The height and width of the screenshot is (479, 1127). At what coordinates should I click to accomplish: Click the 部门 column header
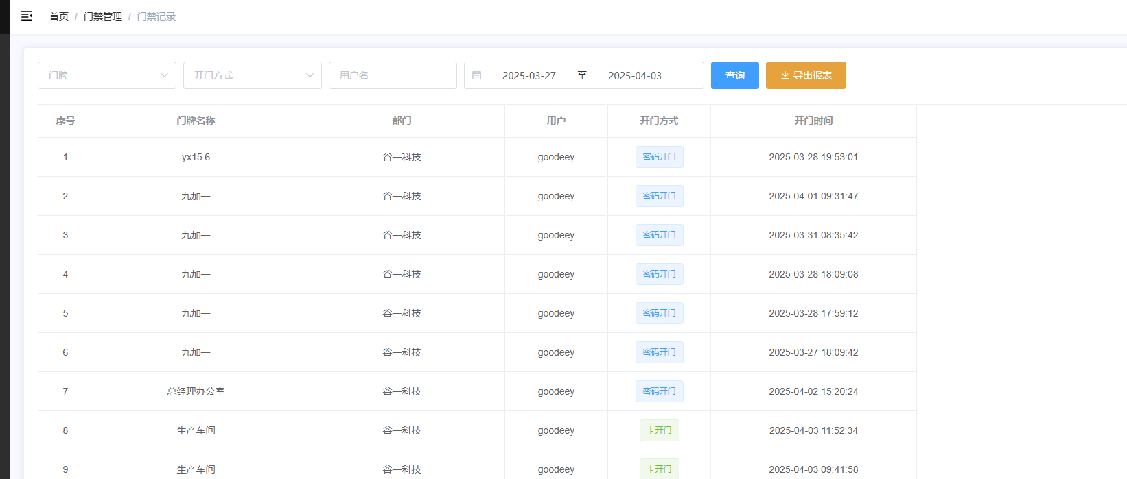pos(402,121)
